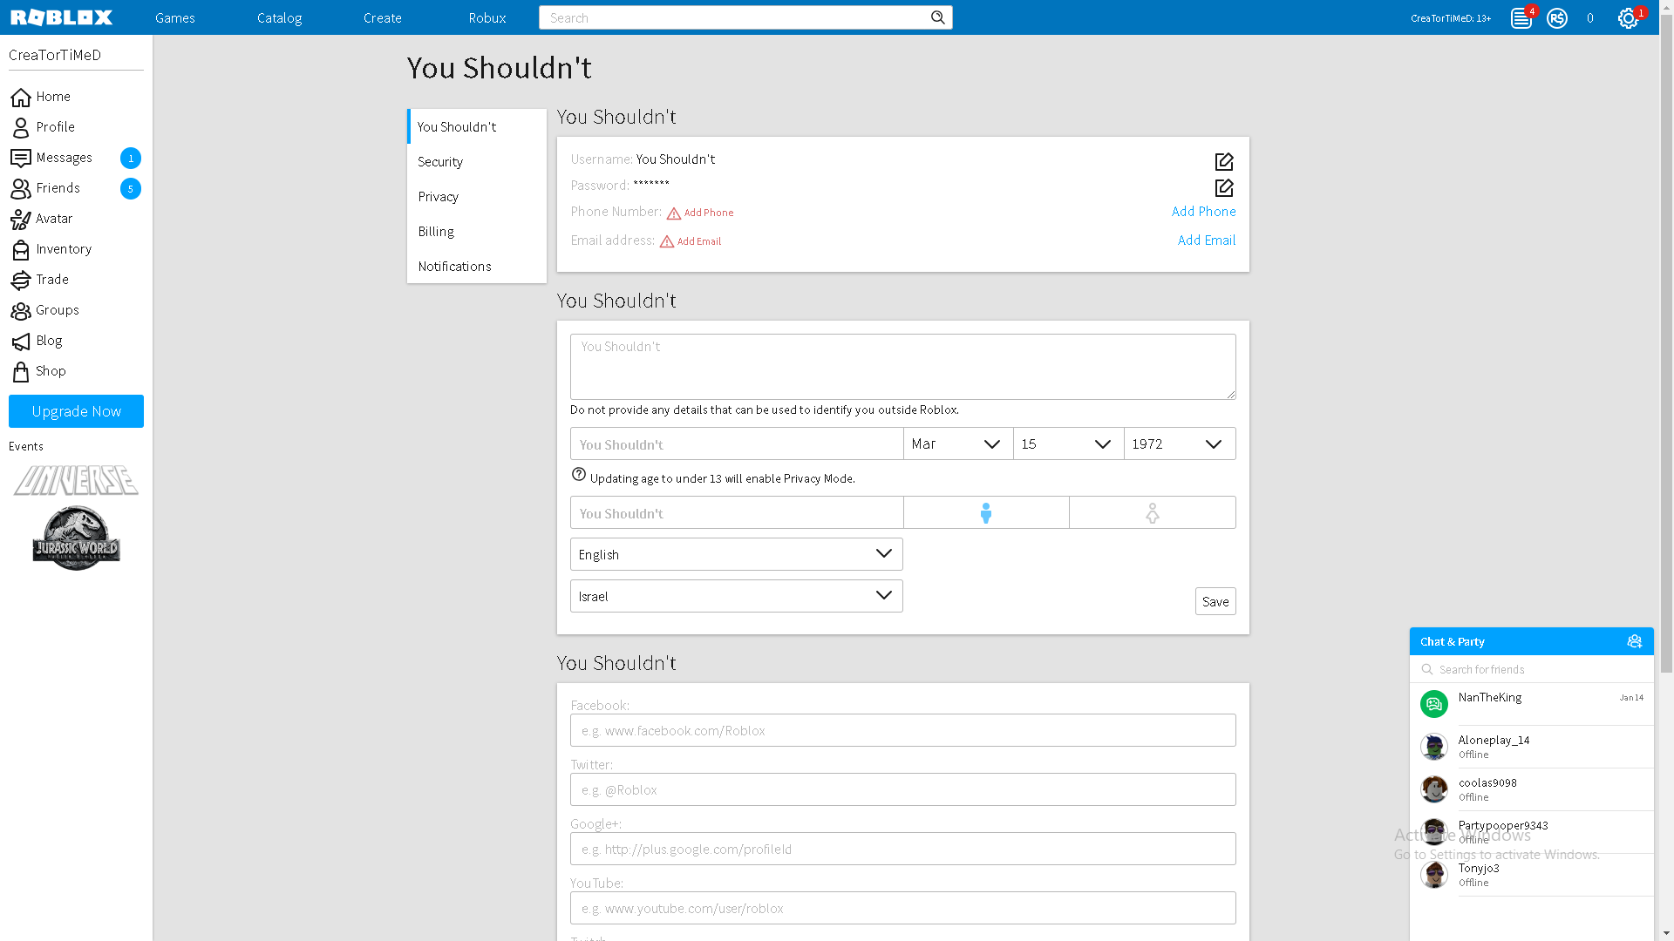Image resolution: width=1674 pixels, height=941 pixels.
Task: Click the Trade icon in sidebar
Action: tap(21, 280)
